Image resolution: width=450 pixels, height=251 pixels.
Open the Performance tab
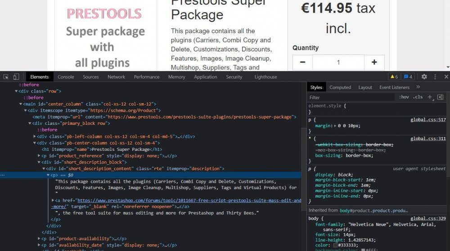coord(147,77)
